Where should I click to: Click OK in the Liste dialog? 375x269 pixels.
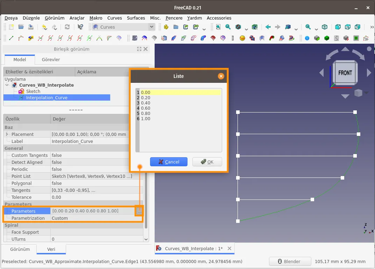click(x=207, y=162)
